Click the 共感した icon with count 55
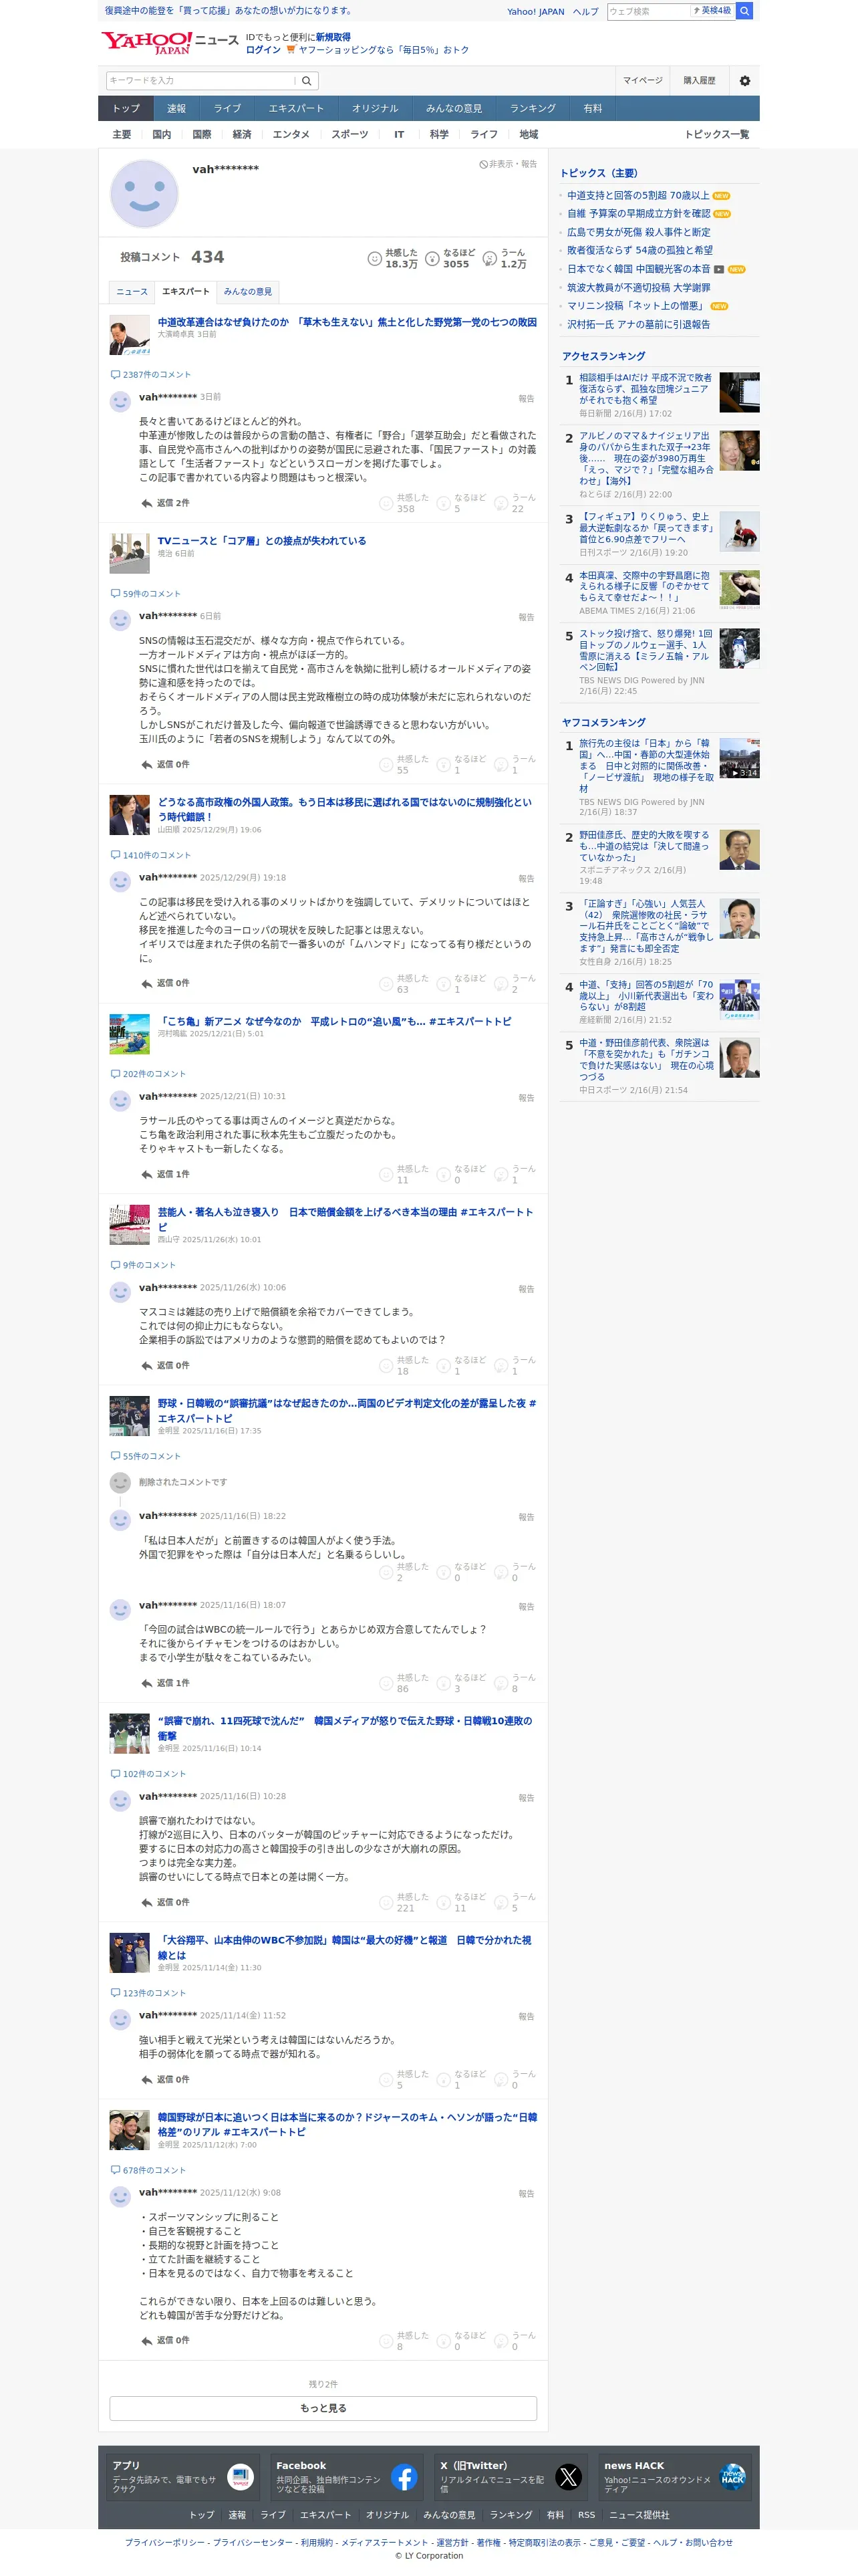Image resolution: width=858 pixels, height=2576 pixels. point(386,765)
